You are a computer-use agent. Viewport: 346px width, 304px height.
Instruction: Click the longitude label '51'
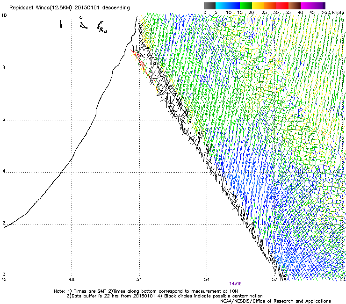click(139, 280)
